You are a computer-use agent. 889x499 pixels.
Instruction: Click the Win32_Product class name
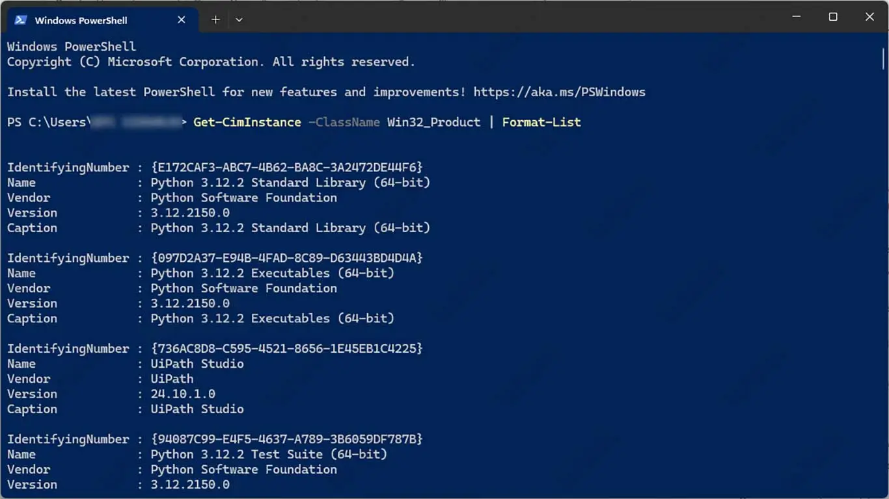tap(433, 122)
